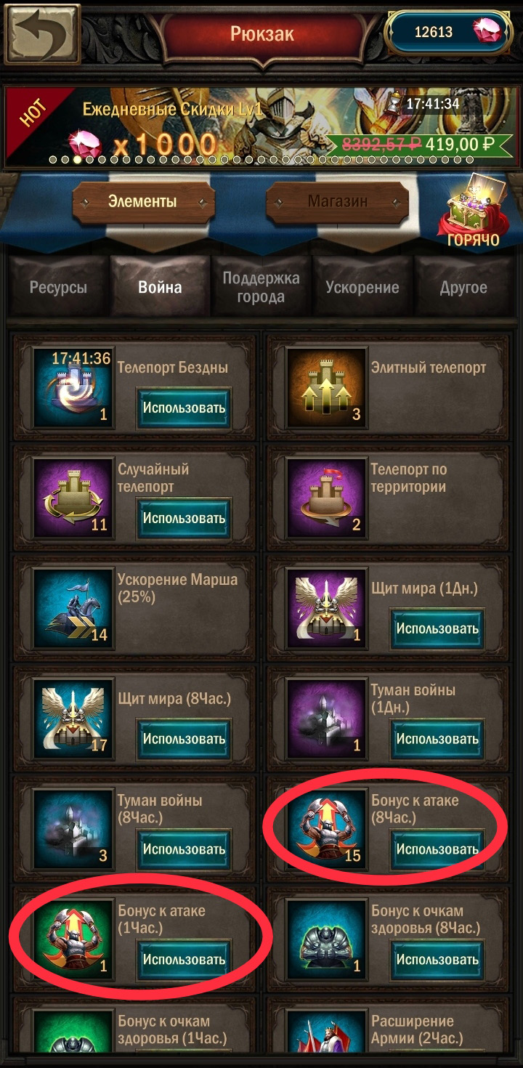Use Бонус к атаке (1Час.)
This screenshot has height=1068, width=523.
coord(185,960)
